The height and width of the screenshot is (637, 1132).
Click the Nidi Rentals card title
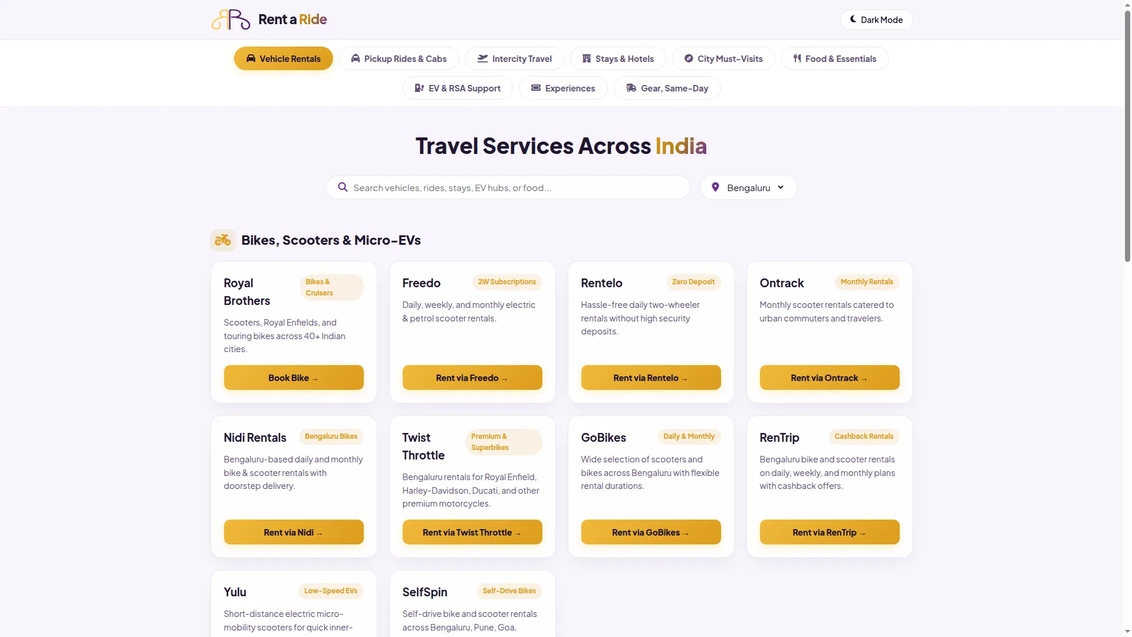tap(255, 438)
